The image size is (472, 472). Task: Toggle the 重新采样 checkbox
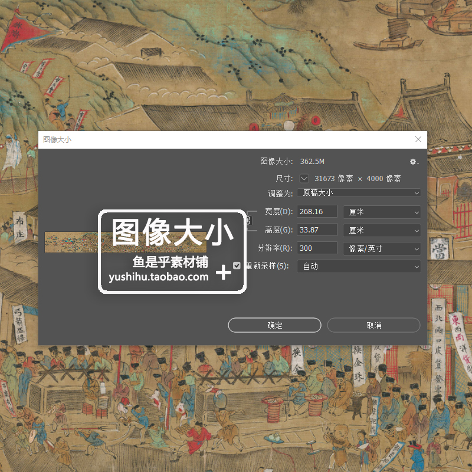click(237, 265)
